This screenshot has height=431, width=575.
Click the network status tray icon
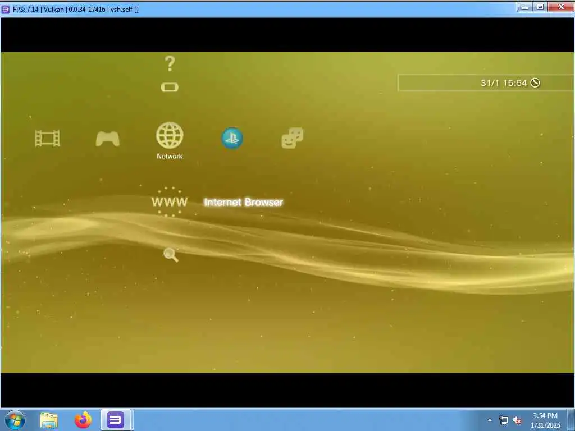[504, 420]
